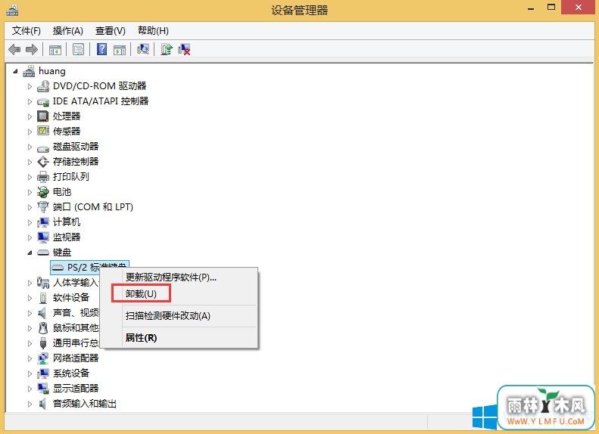The image size is (599, 434).
Task: Select the 存储控制器 tree row
Action: 76,162
